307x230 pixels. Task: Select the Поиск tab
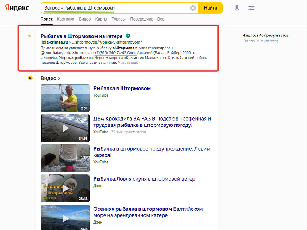pos(47,19)
